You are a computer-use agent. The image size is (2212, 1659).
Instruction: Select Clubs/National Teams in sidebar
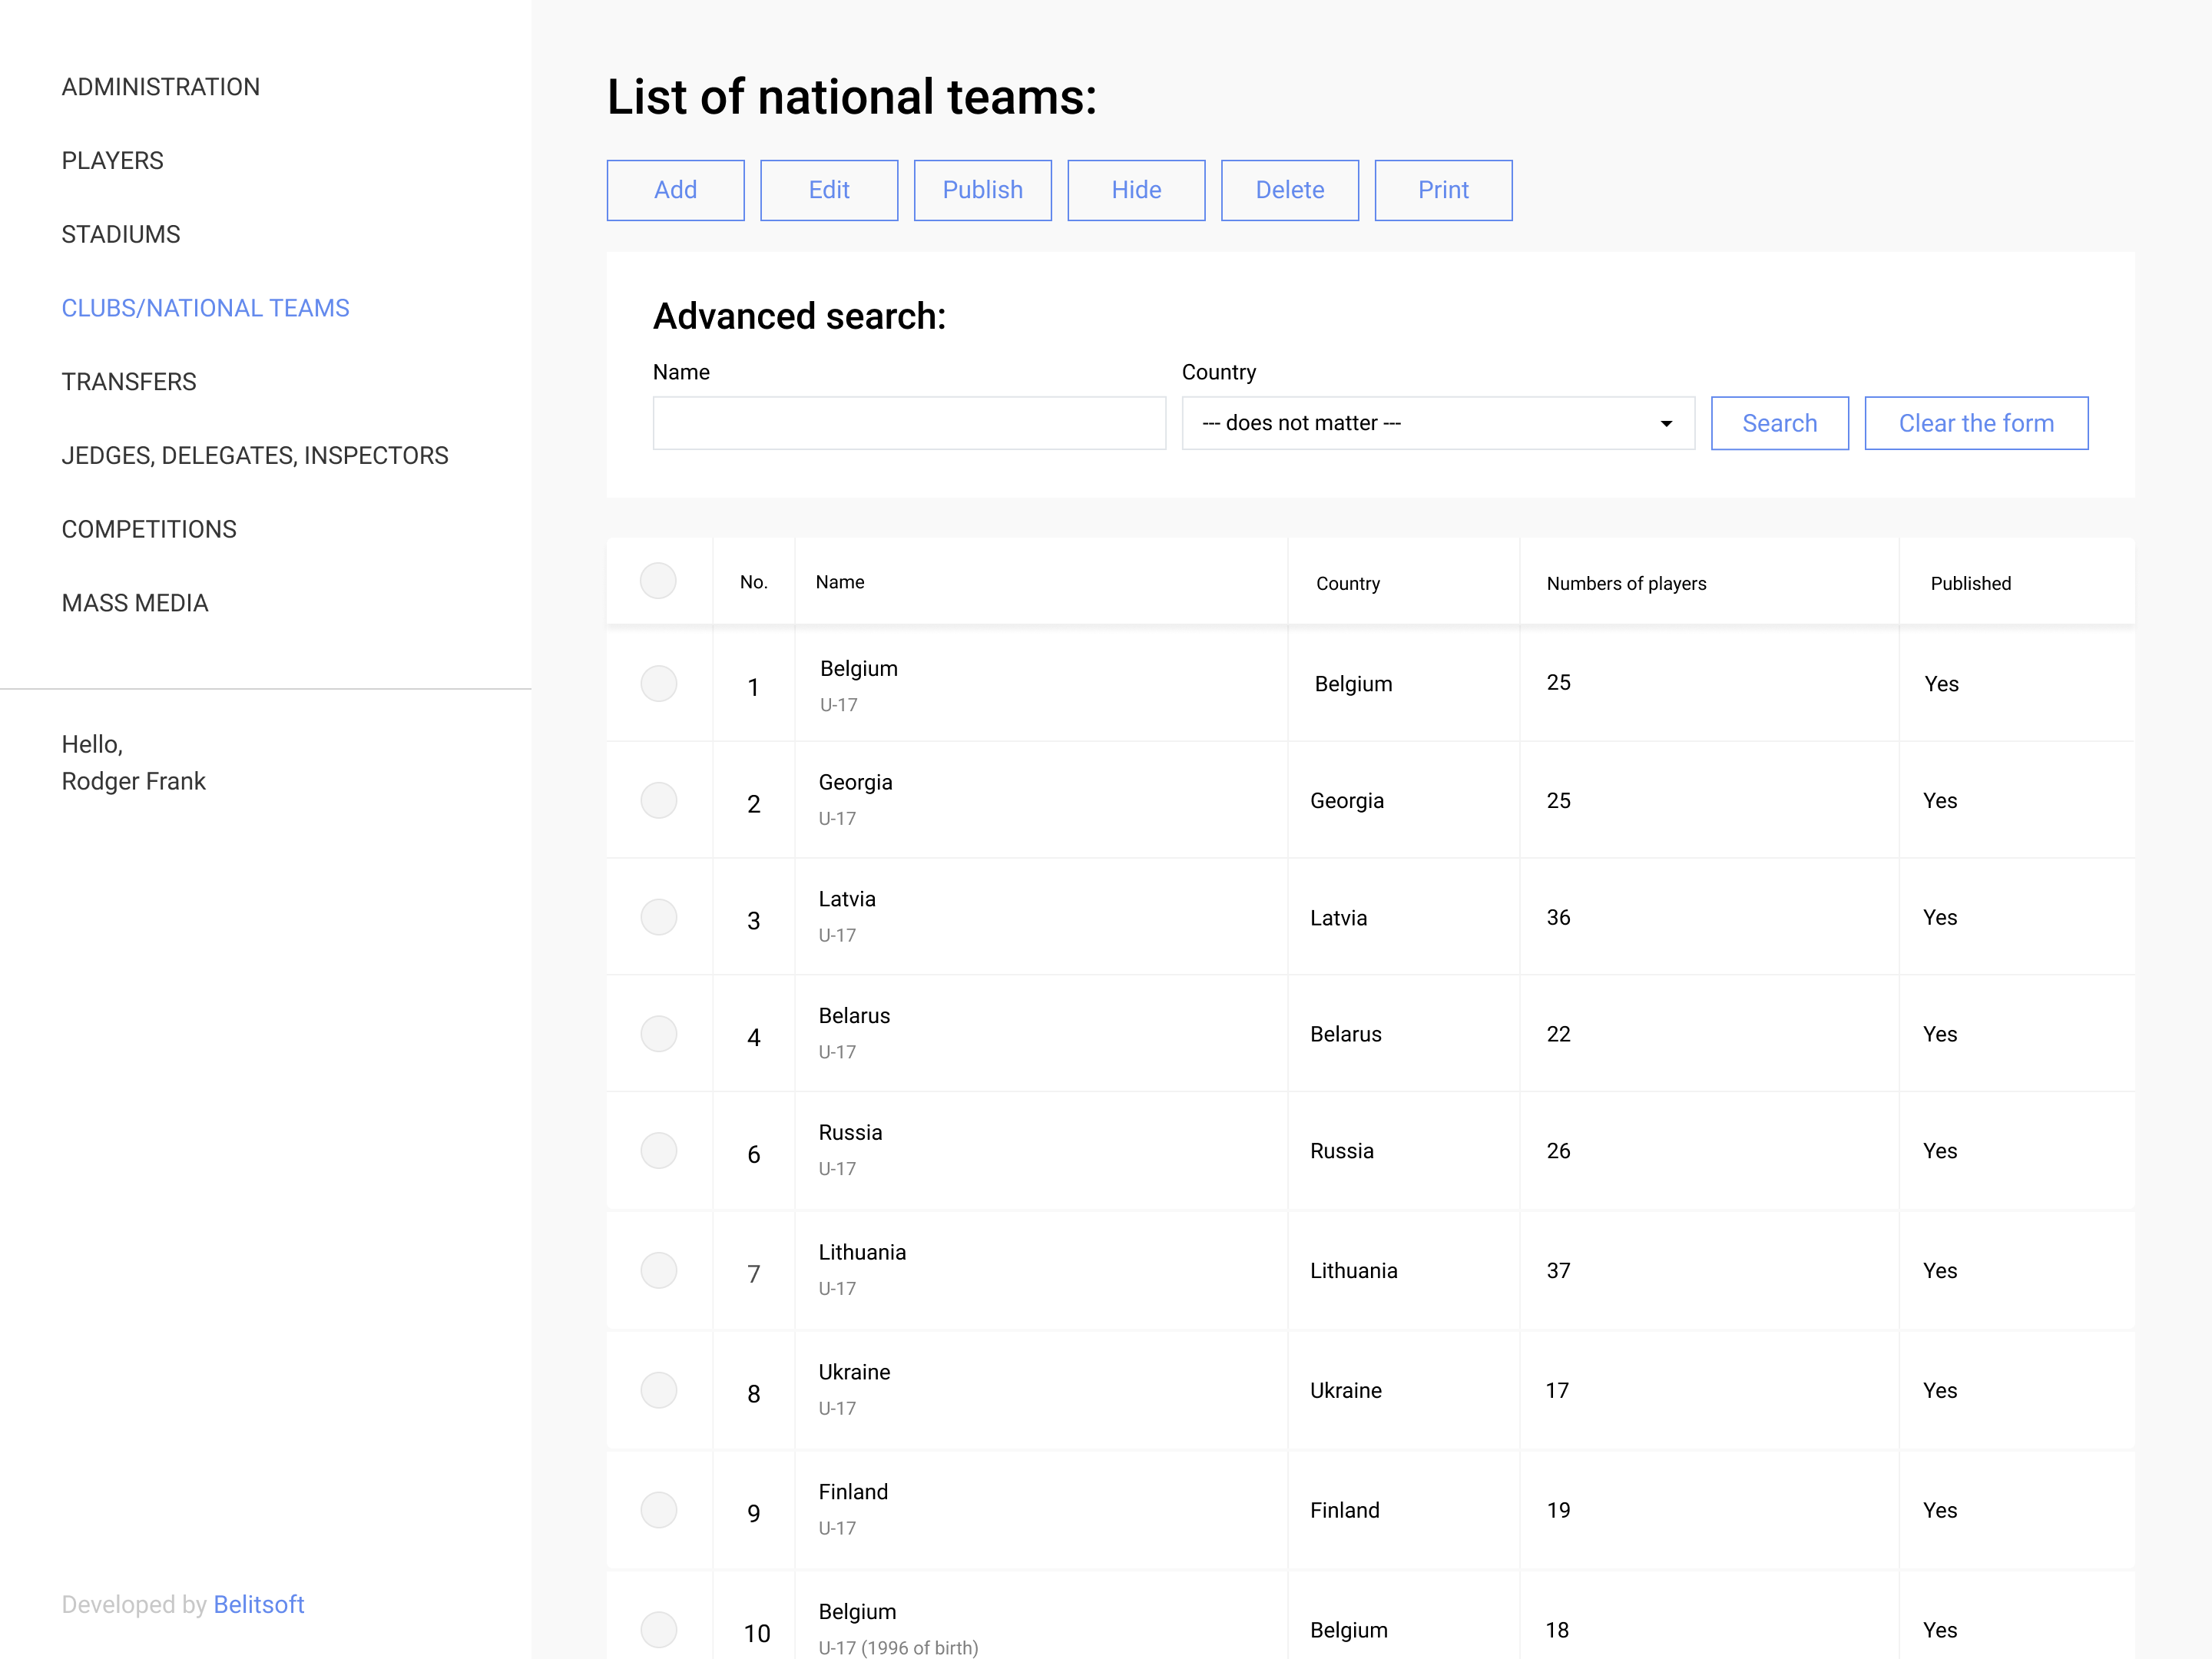point(205,308)
